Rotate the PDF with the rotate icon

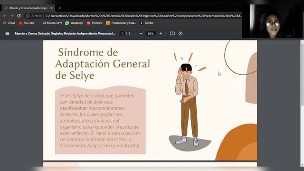180,34
